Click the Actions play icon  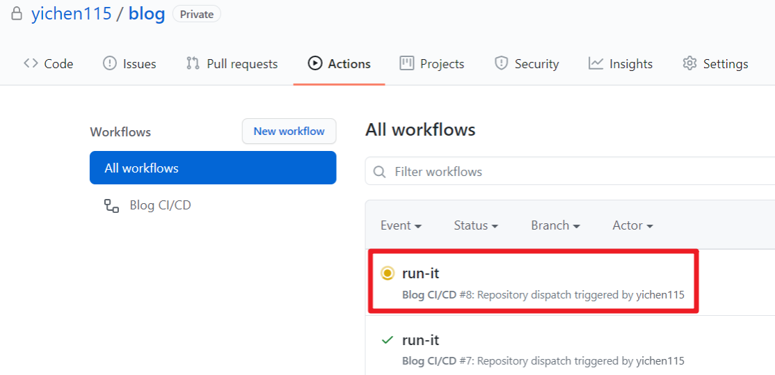coord(315,63)
